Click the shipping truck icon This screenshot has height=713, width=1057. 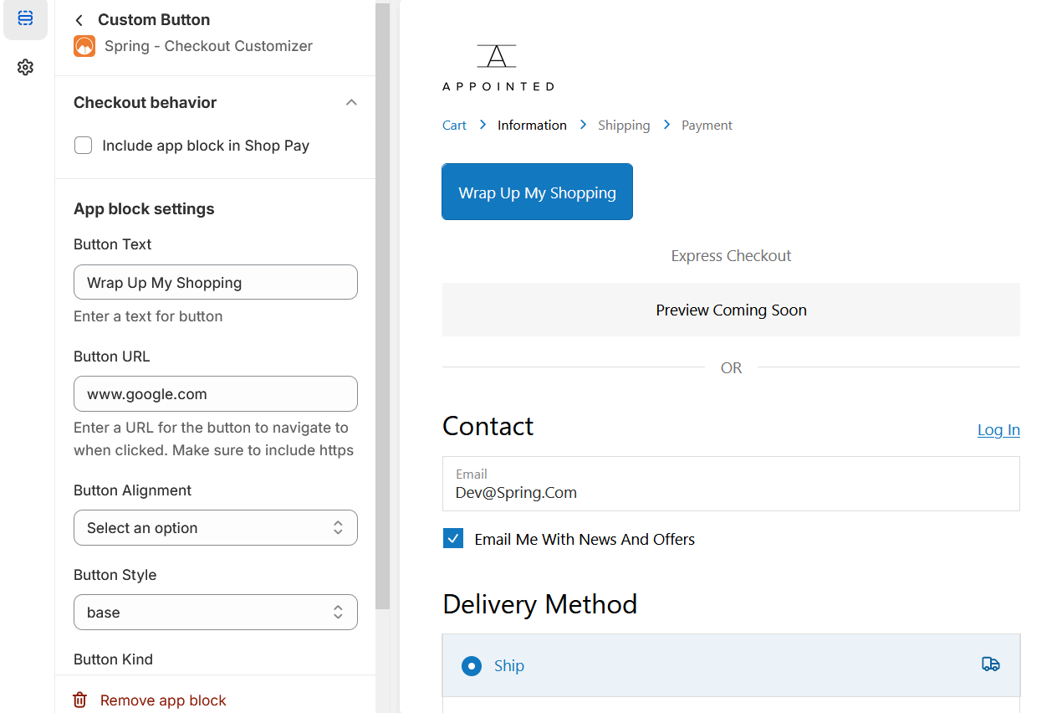(x=990, y=664)
